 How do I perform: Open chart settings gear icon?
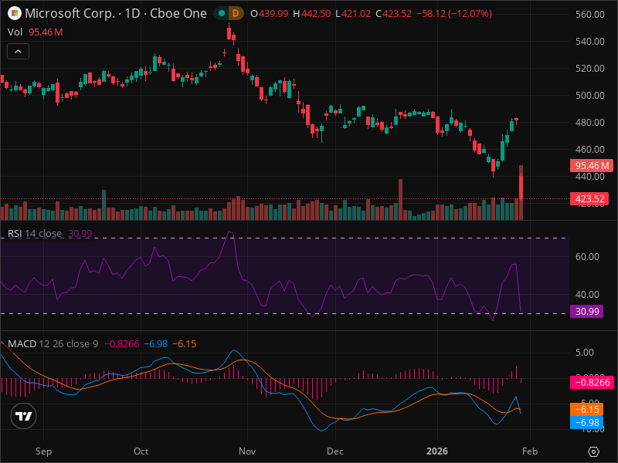593,451
